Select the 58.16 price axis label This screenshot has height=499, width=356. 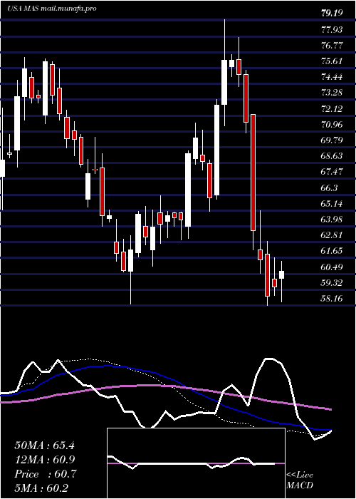[332, 298]
